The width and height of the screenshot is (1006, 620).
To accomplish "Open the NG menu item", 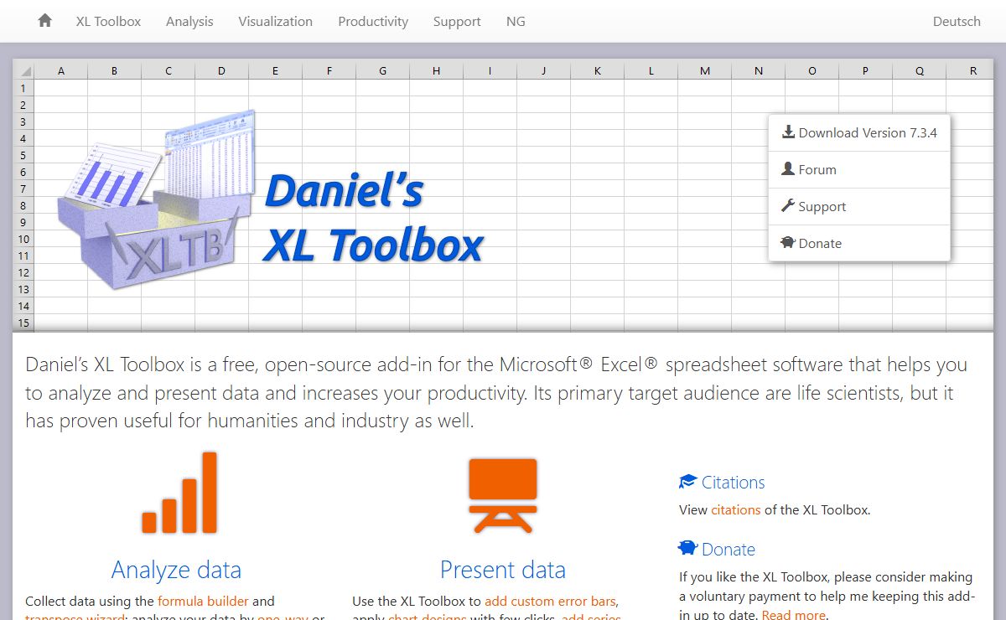I will pos(516,22).
